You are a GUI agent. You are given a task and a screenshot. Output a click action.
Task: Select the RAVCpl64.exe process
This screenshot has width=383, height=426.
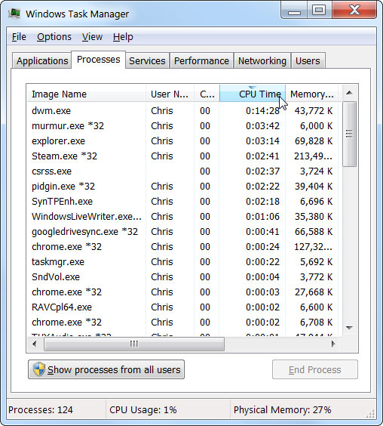[182, 307]
